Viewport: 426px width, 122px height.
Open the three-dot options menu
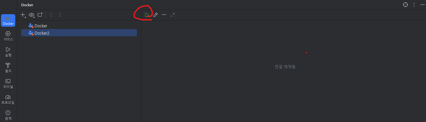tap(414, 5)
